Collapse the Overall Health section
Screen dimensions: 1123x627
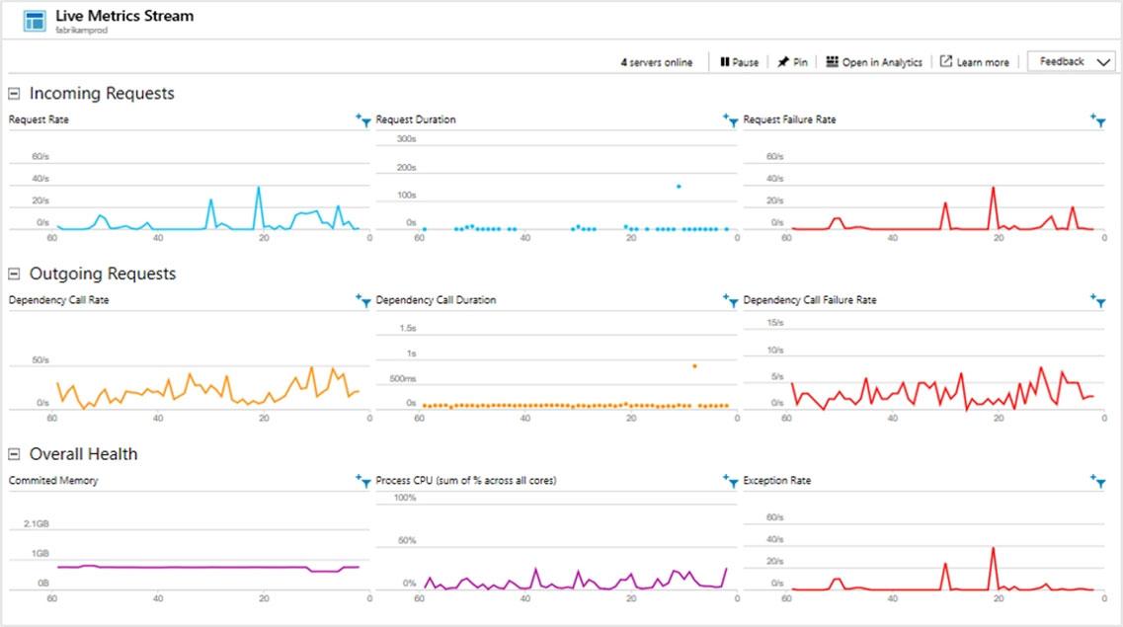[15, 454]
